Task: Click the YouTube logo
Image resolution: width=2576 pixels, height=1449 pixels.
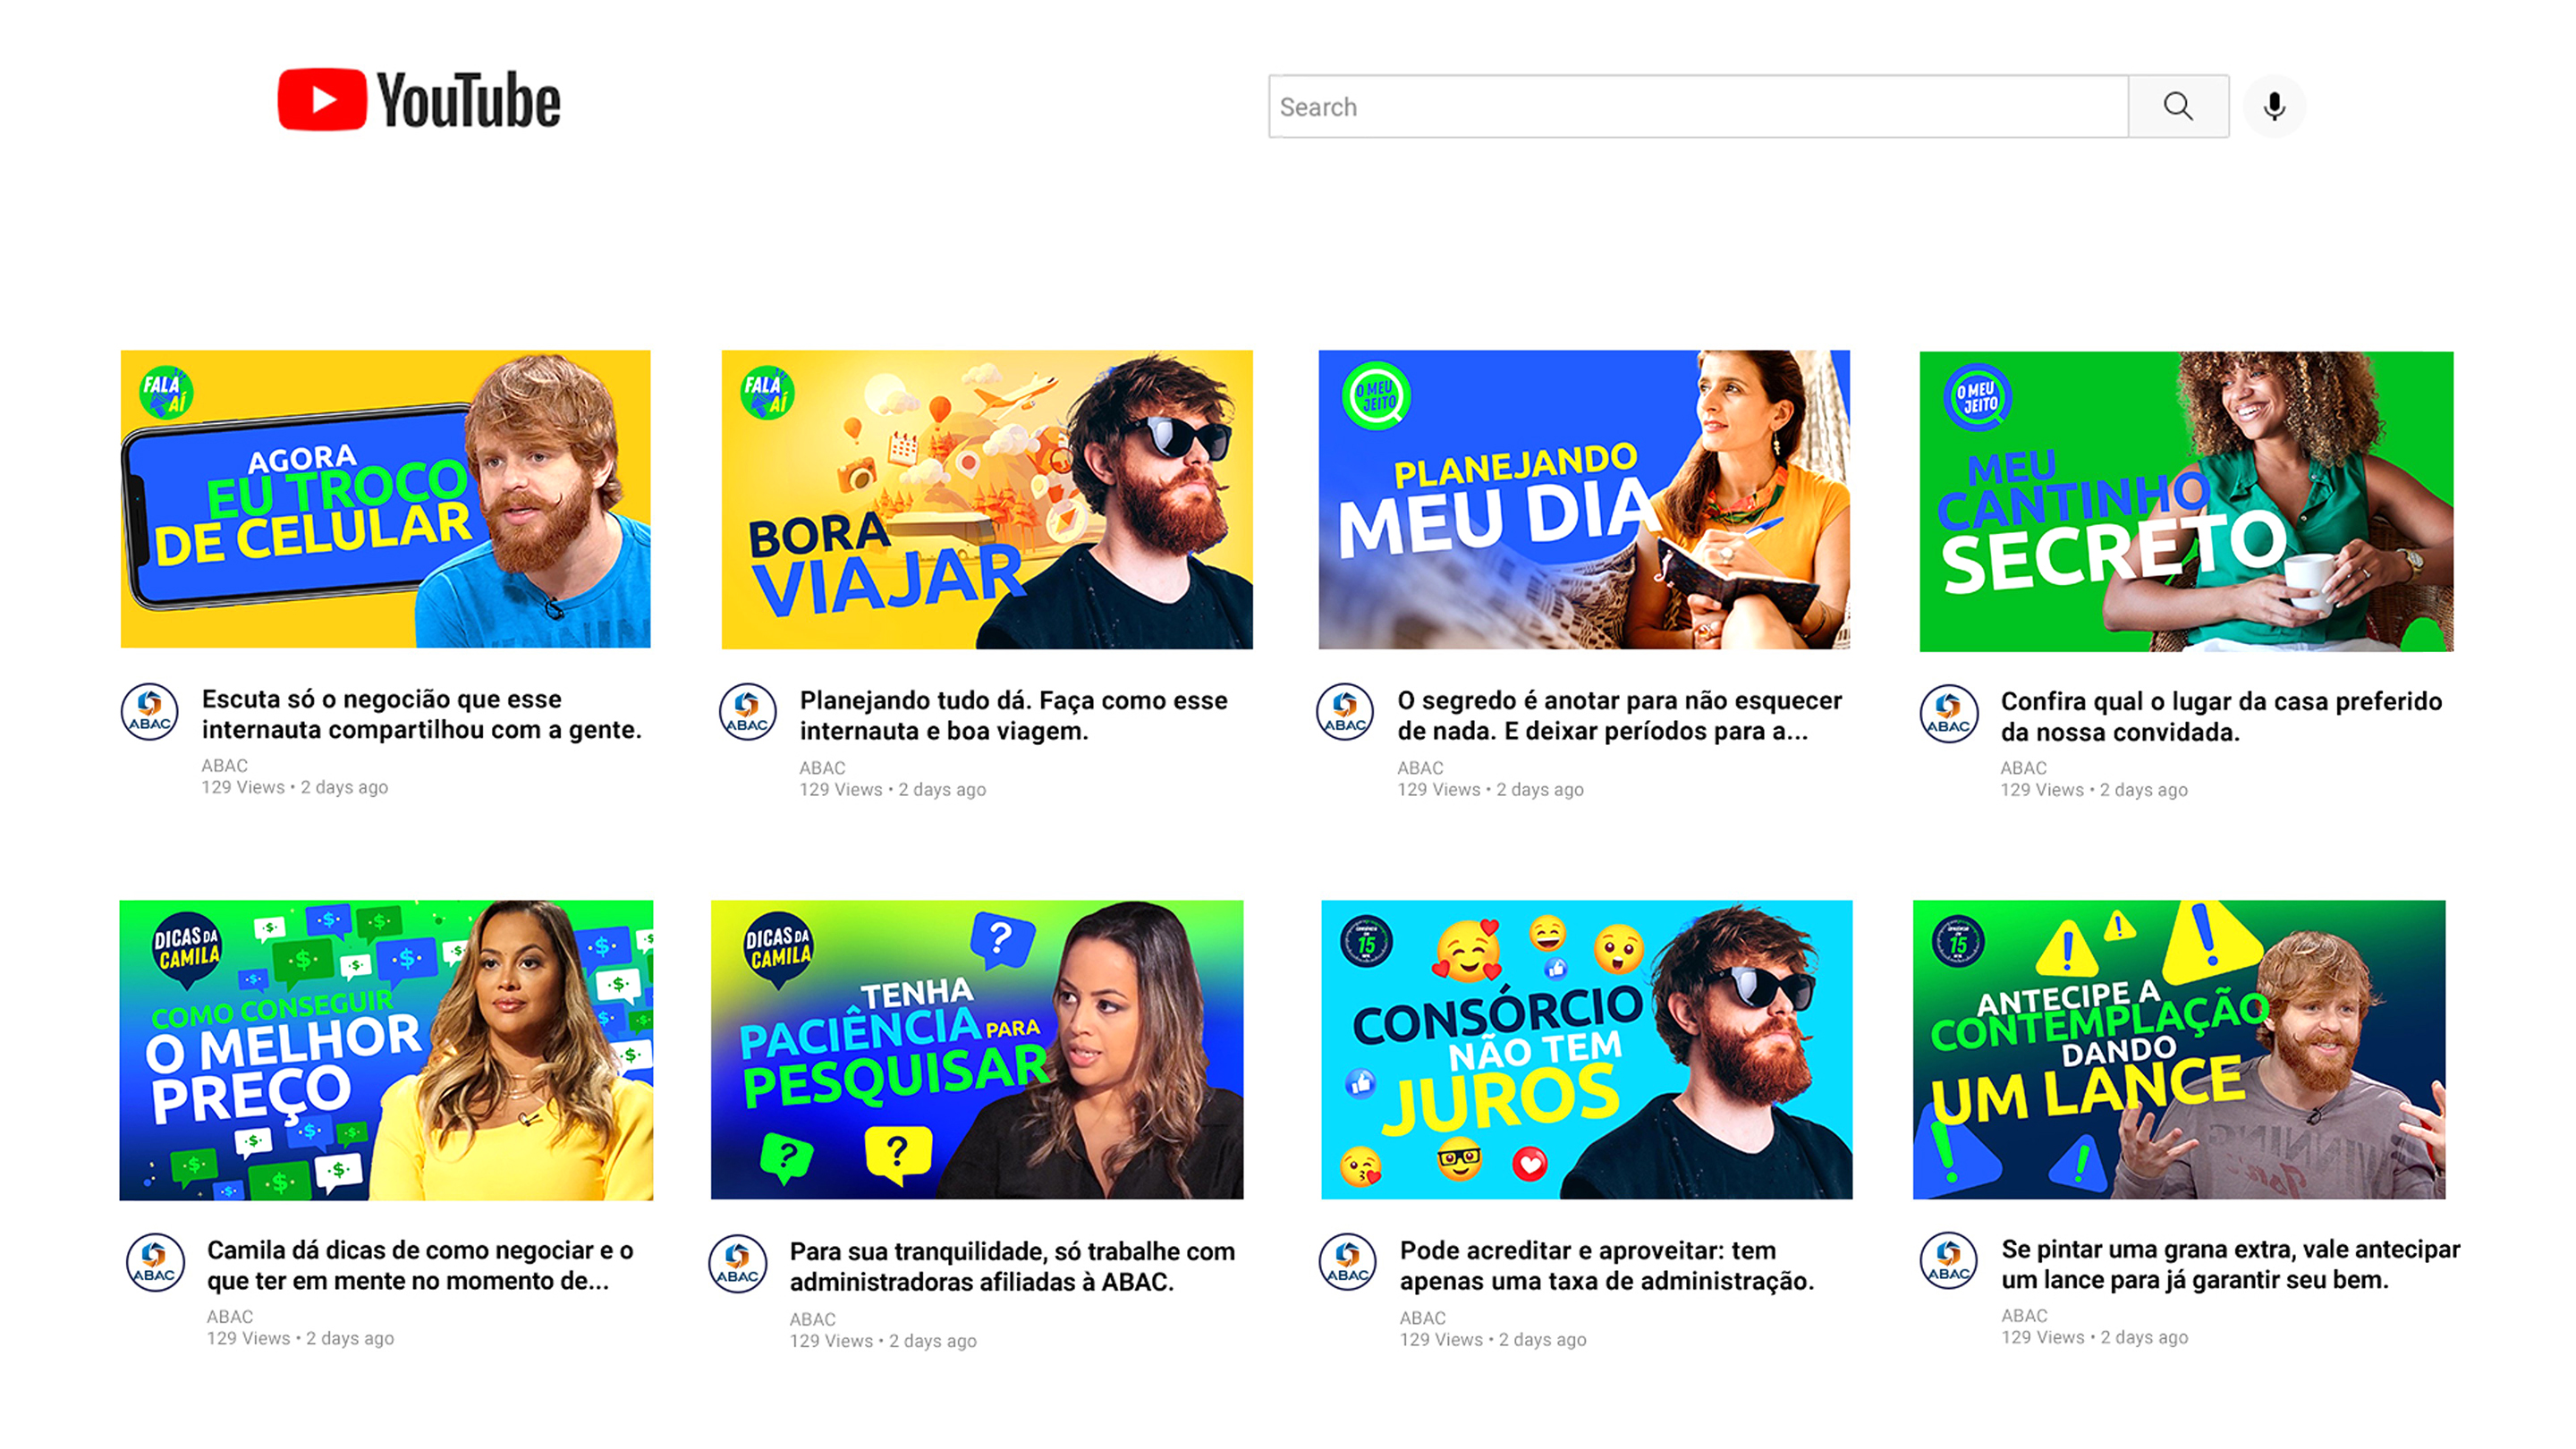Action: pyautogui.click(x=418, y=100)
